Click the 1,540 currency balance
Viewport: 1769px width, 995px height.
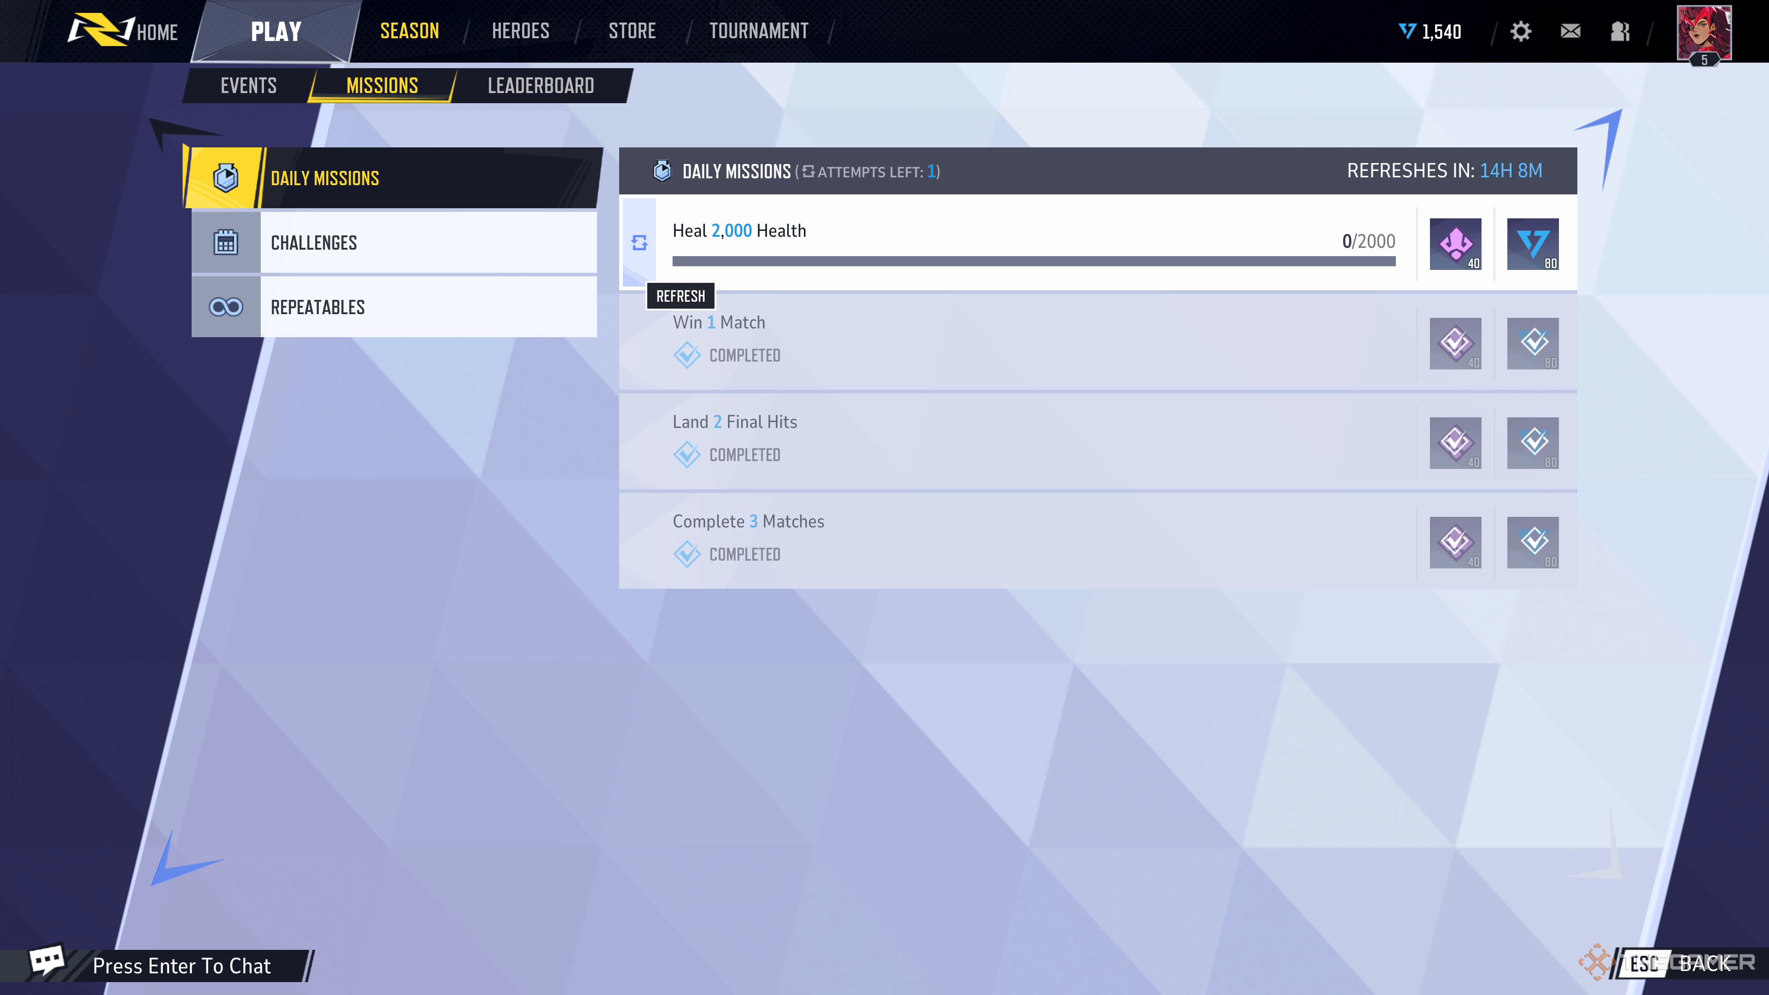pyautogui.click(x=1430, y=32)
